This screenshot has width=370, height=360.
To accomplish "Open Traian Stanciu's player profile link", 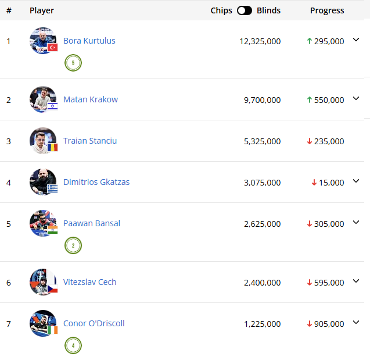I will pyautogui.click(x=90, y=141).
